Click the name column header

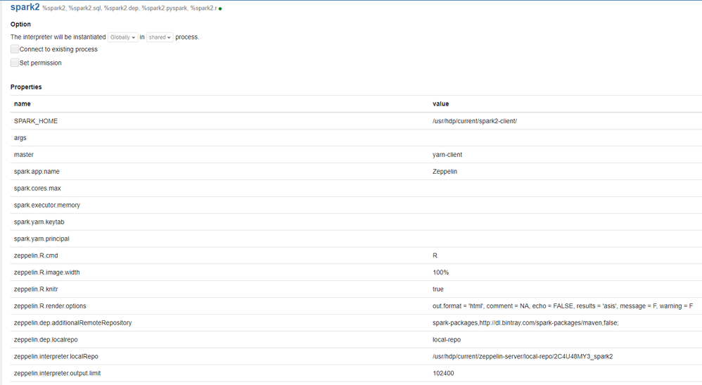tap(23, 104)
